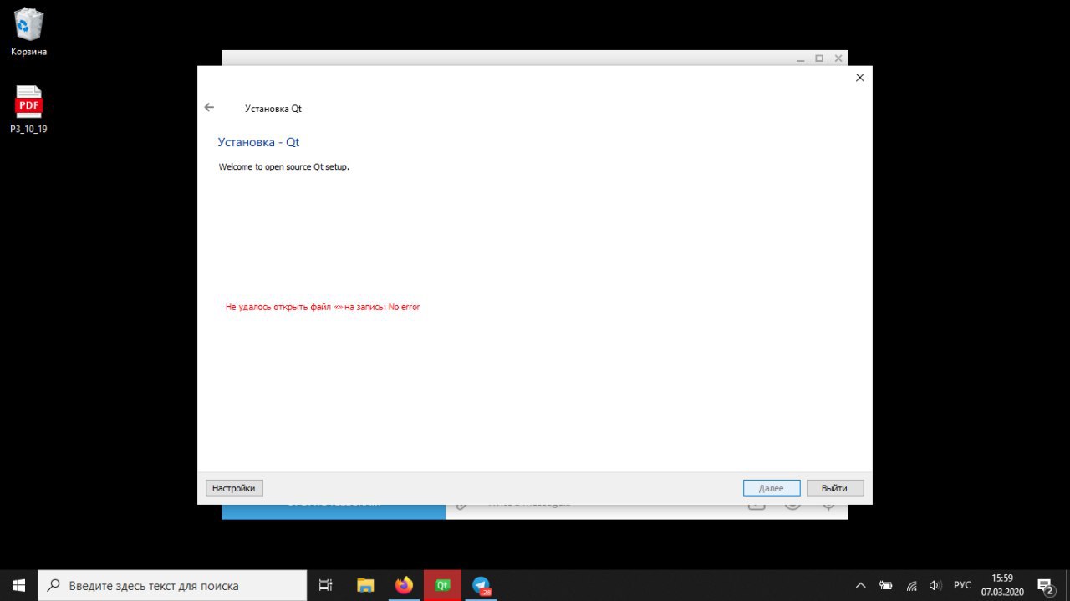Quit setup via Выйти button
The height and width of the screenshot is (601, 1070).
(x=834, y=488)
